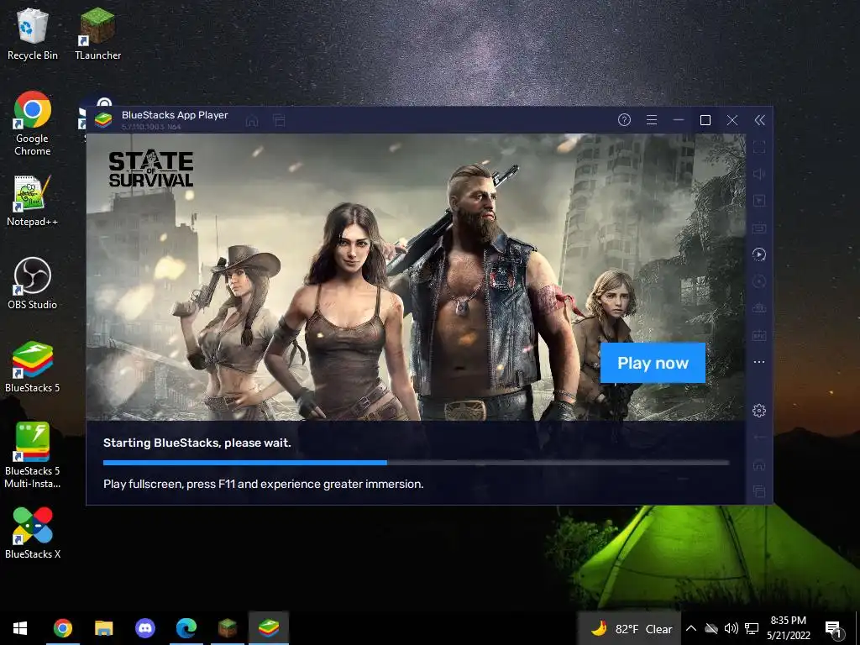Select the BlueStacks 5 desktop shortcut
Screen dimensions: 860x645
tap(33, 366)
